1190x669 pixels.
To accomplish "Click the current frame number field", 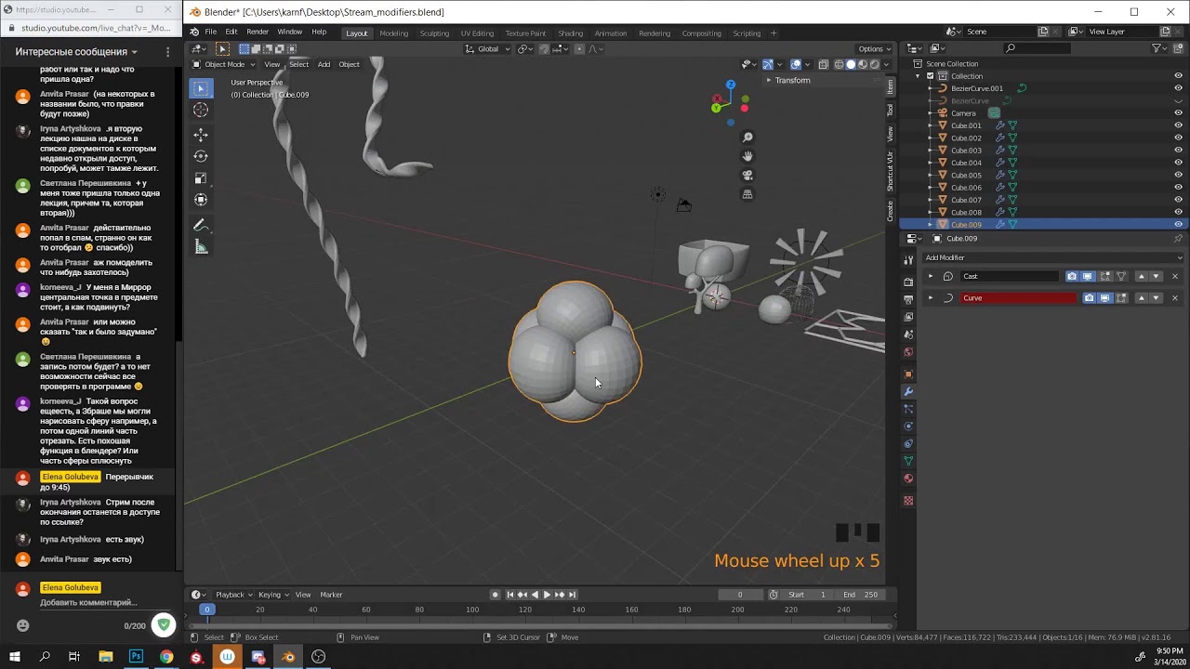I will pos(740,595).
